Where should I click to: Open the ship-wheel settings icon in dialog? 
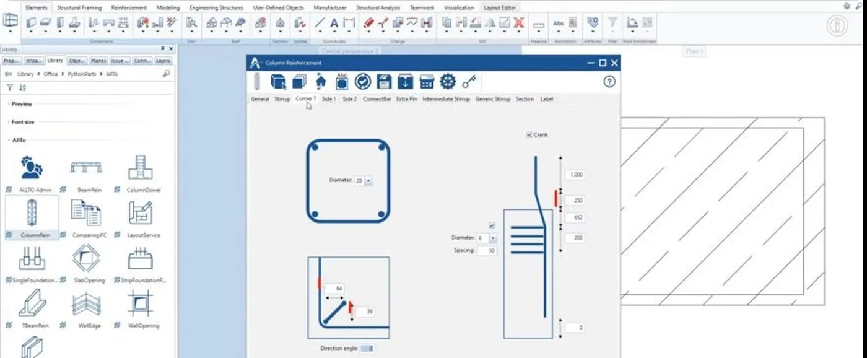tap(448, 82)
